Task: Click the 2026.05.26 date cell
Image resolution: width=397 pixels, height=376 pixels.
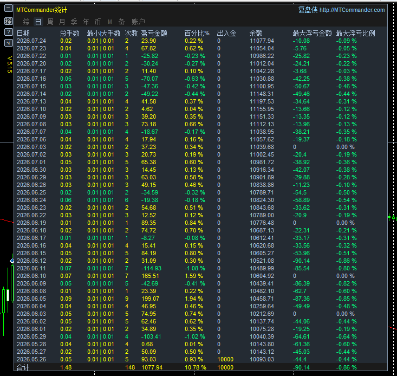Action: click(31, 359)
